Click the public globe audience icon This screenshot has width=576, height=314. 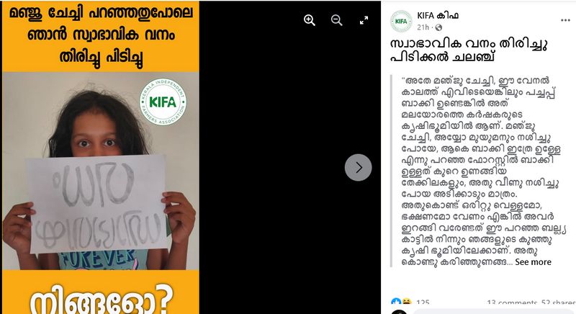click(438, 27)
